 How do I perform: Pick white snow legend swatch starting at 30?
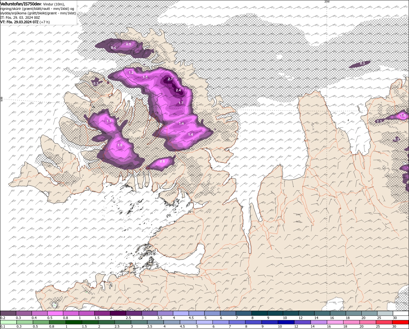[401, 313]
